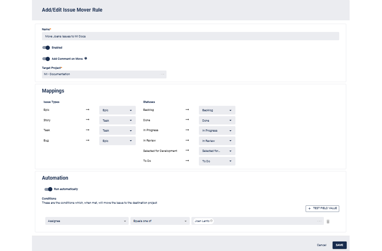Open Task issue type mapping dropdown
Screen dimensions: 382x251
117,131
